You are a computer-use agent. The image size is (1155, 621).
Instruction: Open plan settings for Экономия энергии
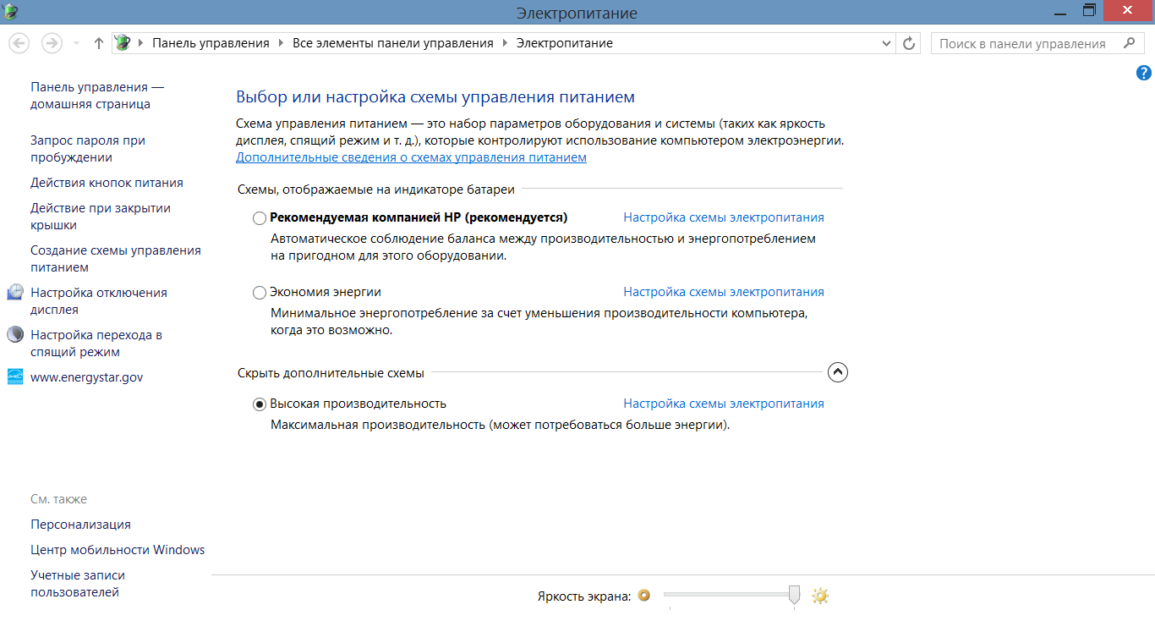click(x=724, y=292)
